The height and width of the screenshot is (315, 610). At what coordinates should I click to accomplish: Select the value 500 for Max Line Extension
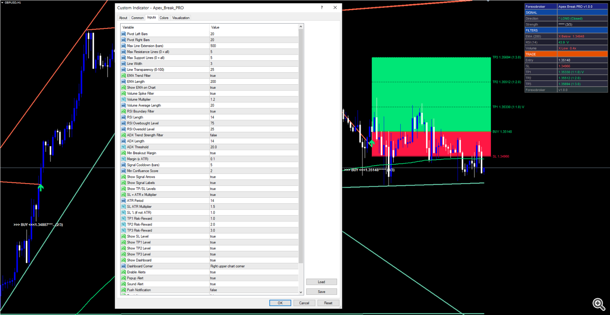(x=213, y=46)
